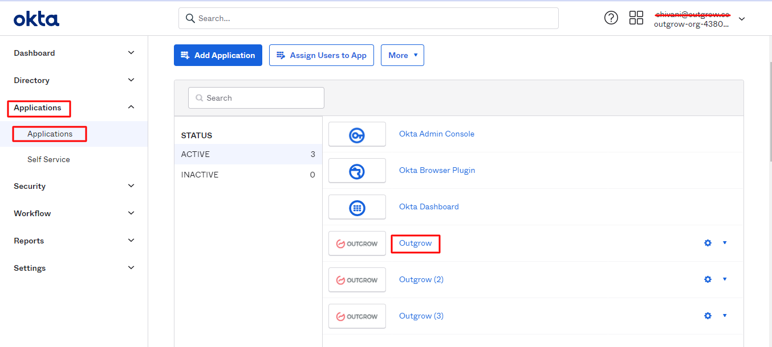Open the Outgrow (3) application link
Screen dimensions: 772x347
coord(421,316)
